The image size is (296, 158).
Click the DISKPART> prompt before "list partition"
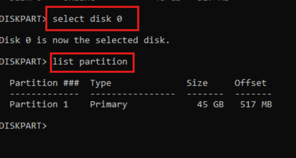23,61
